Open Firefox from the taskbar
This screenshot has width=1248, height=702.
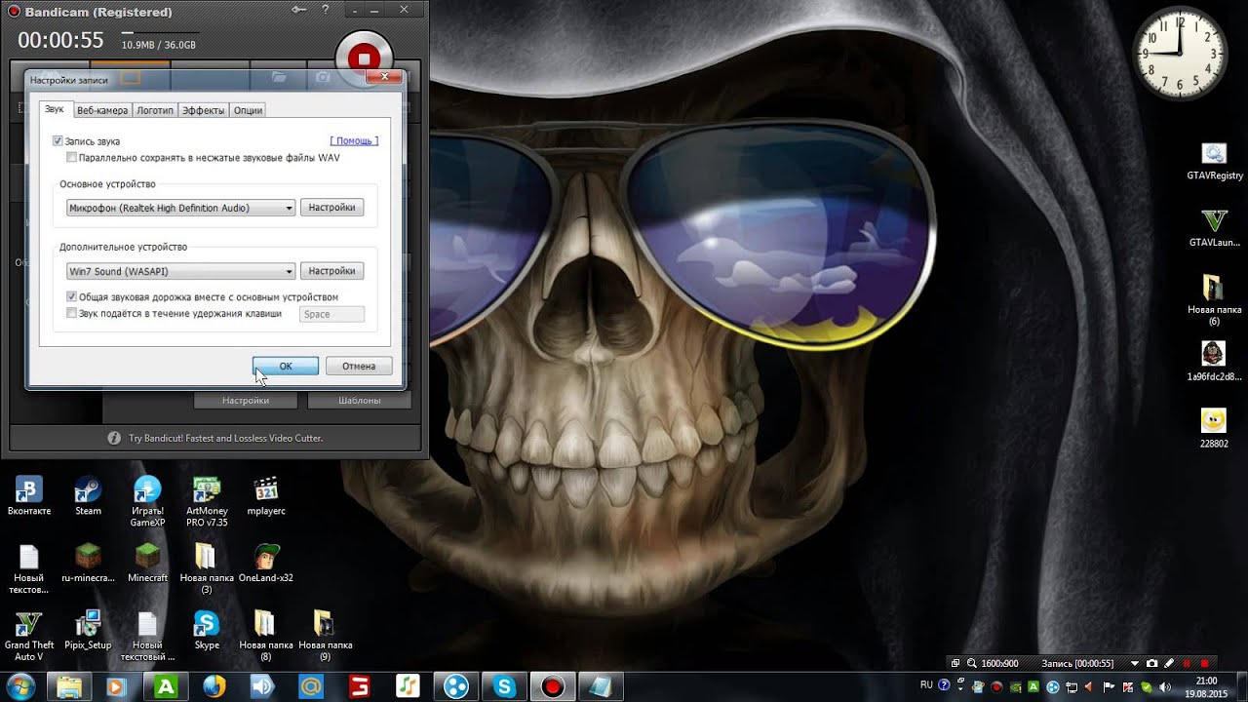[x=213, y=687]
